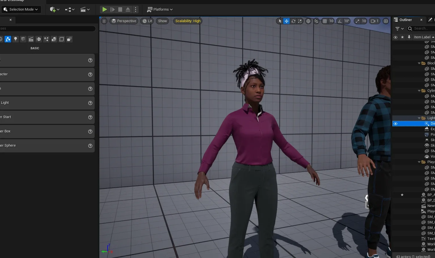Open the Lit view mode menu

tap(147, 21)
